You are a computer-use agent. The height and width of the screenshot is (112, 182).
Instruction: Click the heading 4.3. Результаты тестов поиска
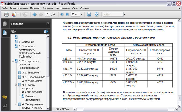tap(111, 38)
